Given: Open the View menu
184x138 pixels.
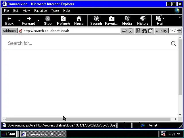Looking at the screenshot, I should (x=26, y=11).
